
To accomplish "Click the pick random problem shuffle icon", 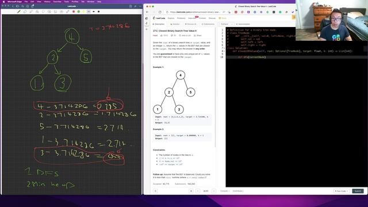I will (191, 191).
